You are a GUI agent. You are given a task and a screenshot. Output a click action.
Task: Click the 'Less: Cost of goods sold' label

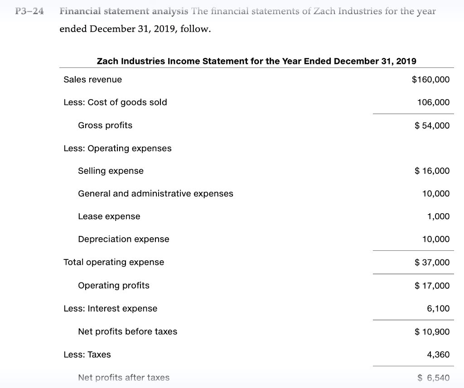click(116, 102)
